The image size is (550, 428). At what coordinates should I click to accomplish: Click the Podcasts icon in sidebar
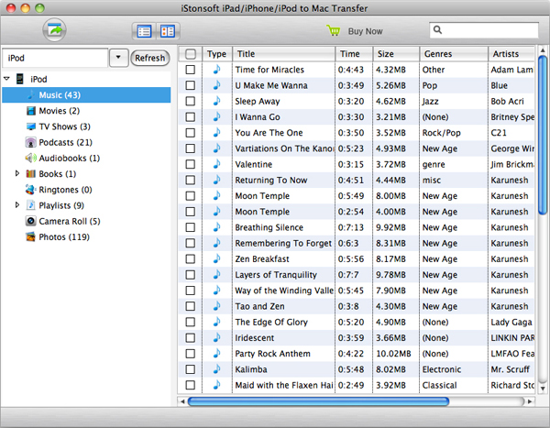click(x=31, y=142)
